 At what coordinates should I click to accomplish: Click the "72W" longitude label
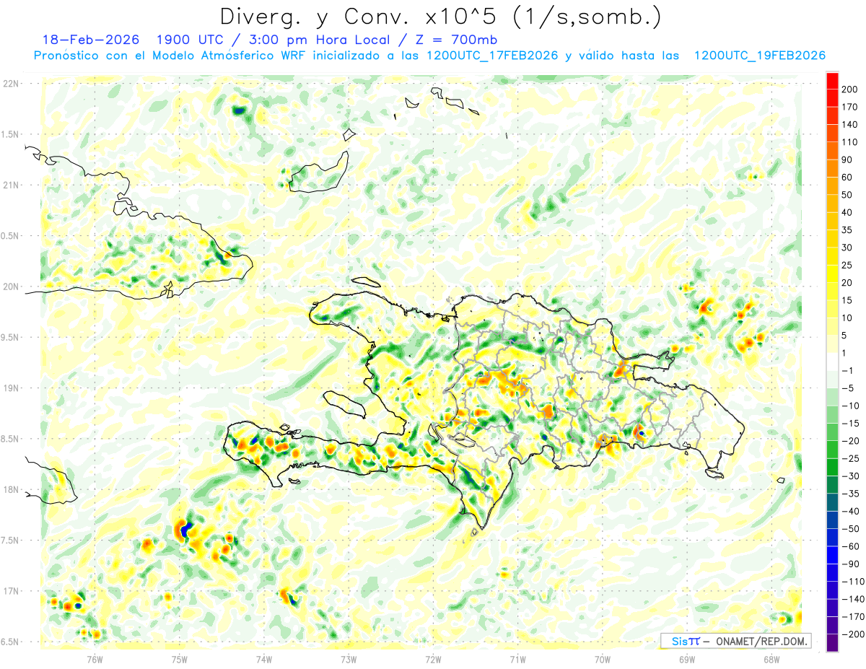click(433, 659)
